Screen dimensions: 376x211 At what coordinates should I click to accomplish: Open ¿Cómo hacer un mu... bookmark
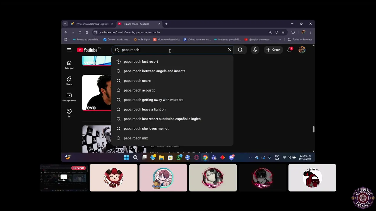click(197, 40)
